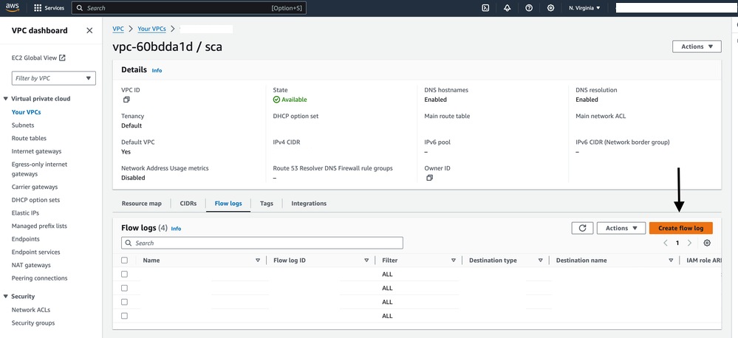Open DHCP option sets in sidebar

(35, 200)
